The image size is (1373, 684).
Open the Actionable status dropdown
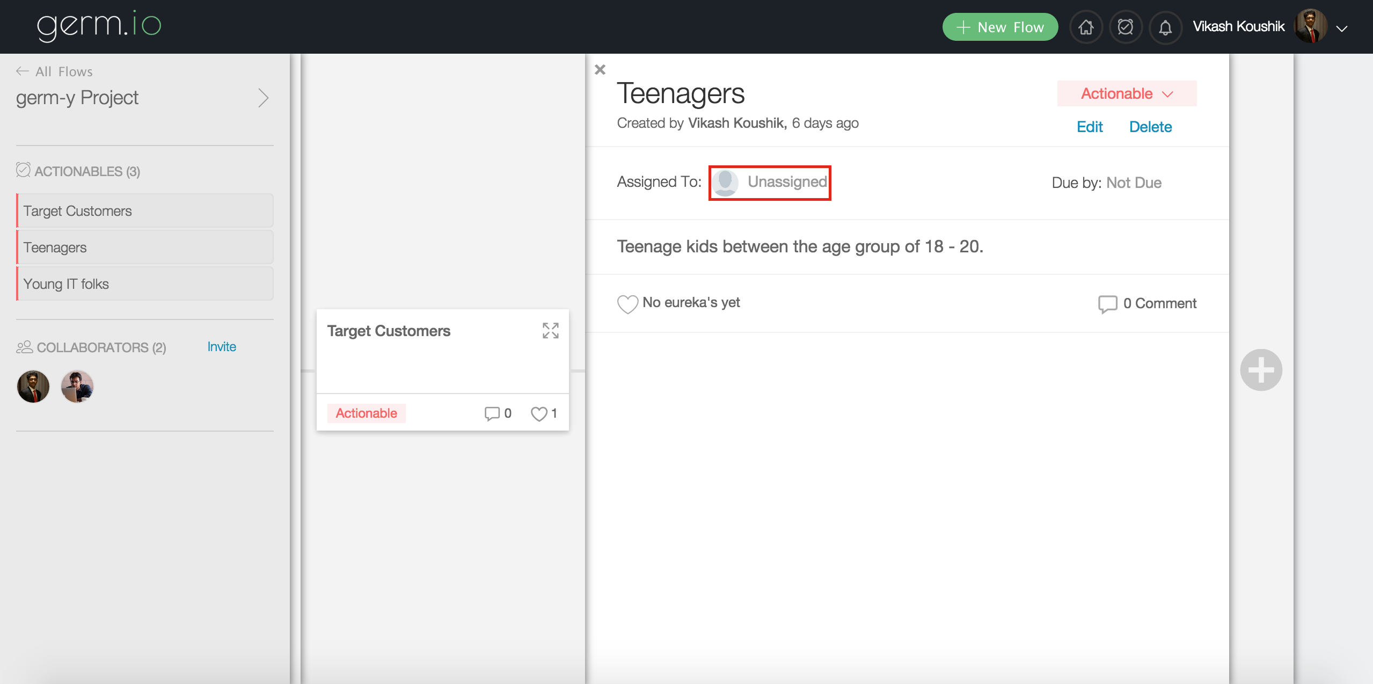point(1126,94)
